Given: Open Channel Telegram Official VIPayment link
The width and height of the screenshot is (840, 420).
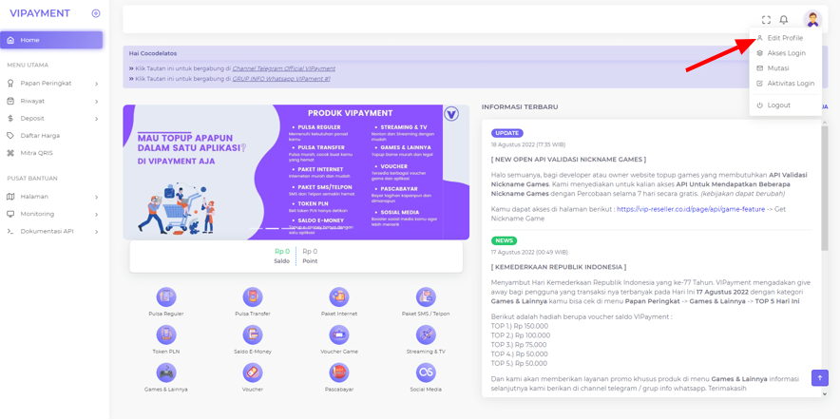Looking at the screenshot, I should click(x=283, y=68).
